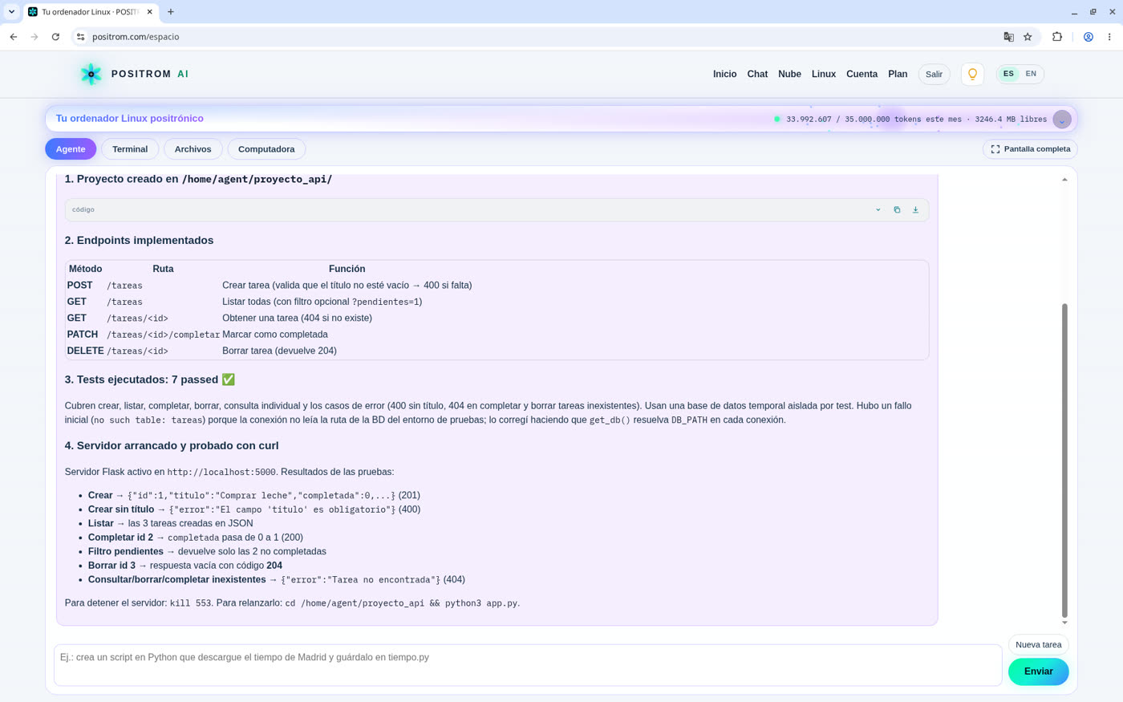1123x702 pixels.
Task: View site information icon in the address bar
Action: point(80,37)
